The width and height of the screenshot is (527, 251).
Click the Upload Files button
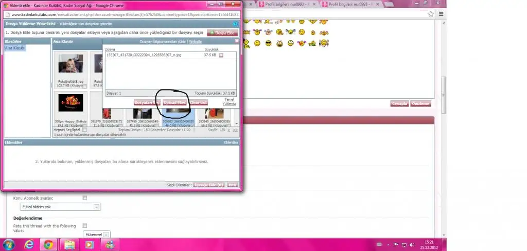[174, 102]
